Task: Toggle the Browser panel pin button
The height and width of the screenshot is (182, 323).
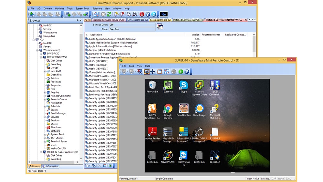Action: 78,20
